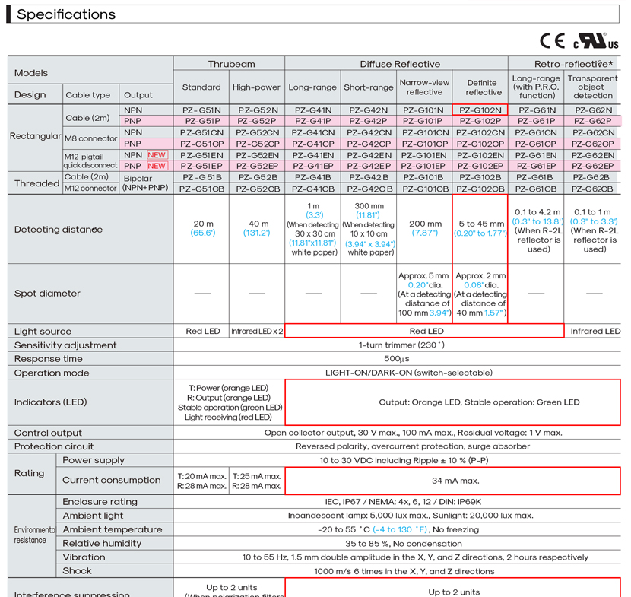Click the 0.1 to 4.2 m detecting distance
This screenshot has height=597, width=631.
(537, 212)
